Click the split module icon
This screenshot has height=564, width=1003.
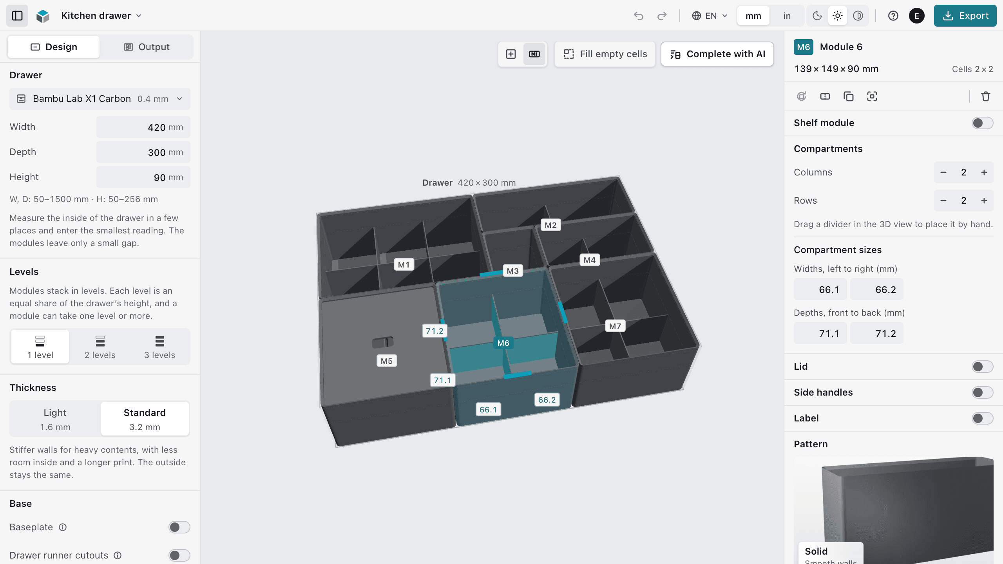coord(825,96)
